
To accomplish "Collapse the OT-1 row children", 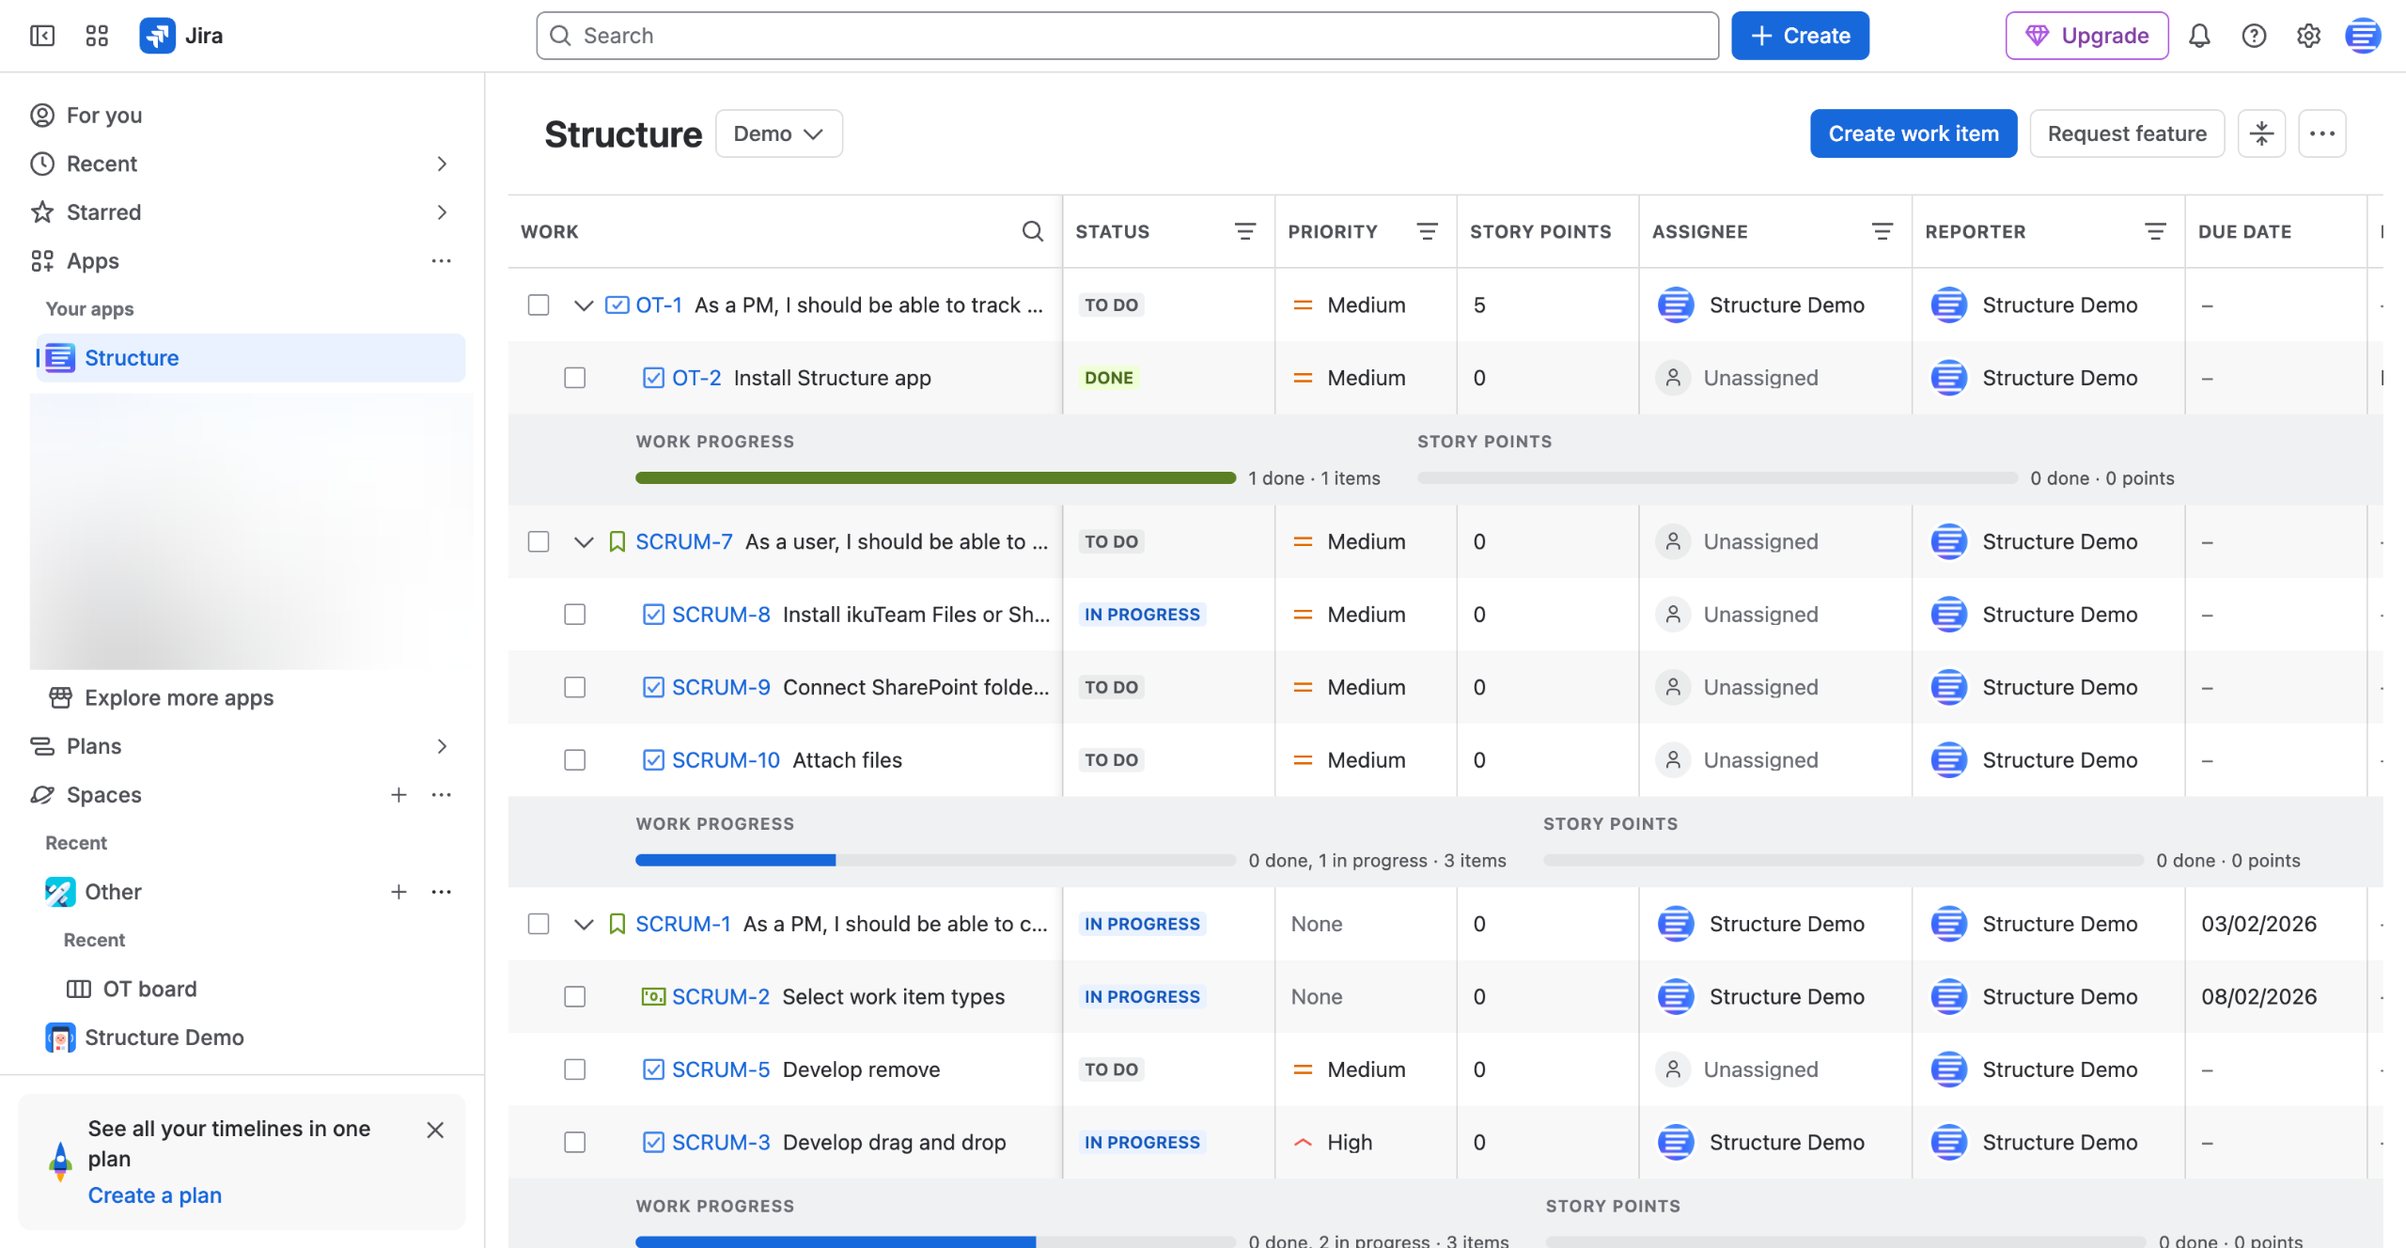I will 584,305.
